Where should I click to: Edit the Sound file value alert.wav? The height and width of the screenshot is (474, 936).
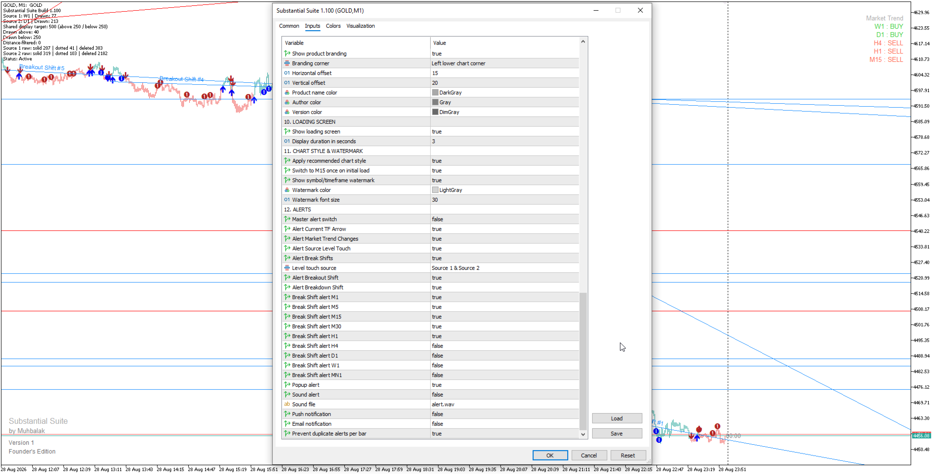504,404
